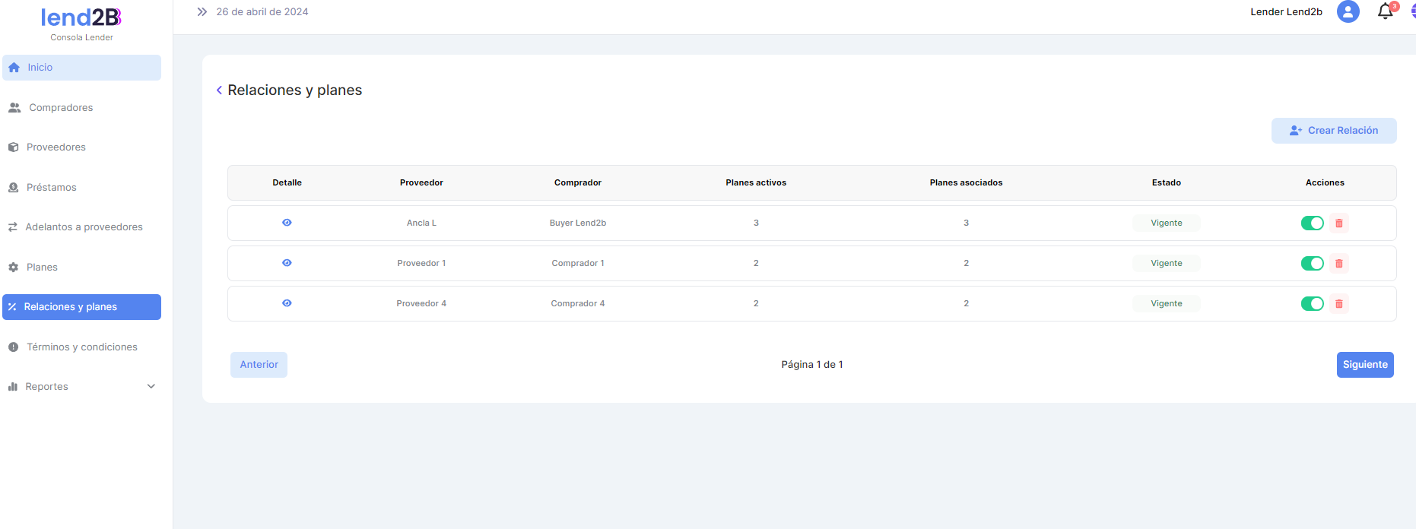Viewport: 1416px width, 529px height.
Task: Click the Crear Relación button
Action: coord(1333,131)
